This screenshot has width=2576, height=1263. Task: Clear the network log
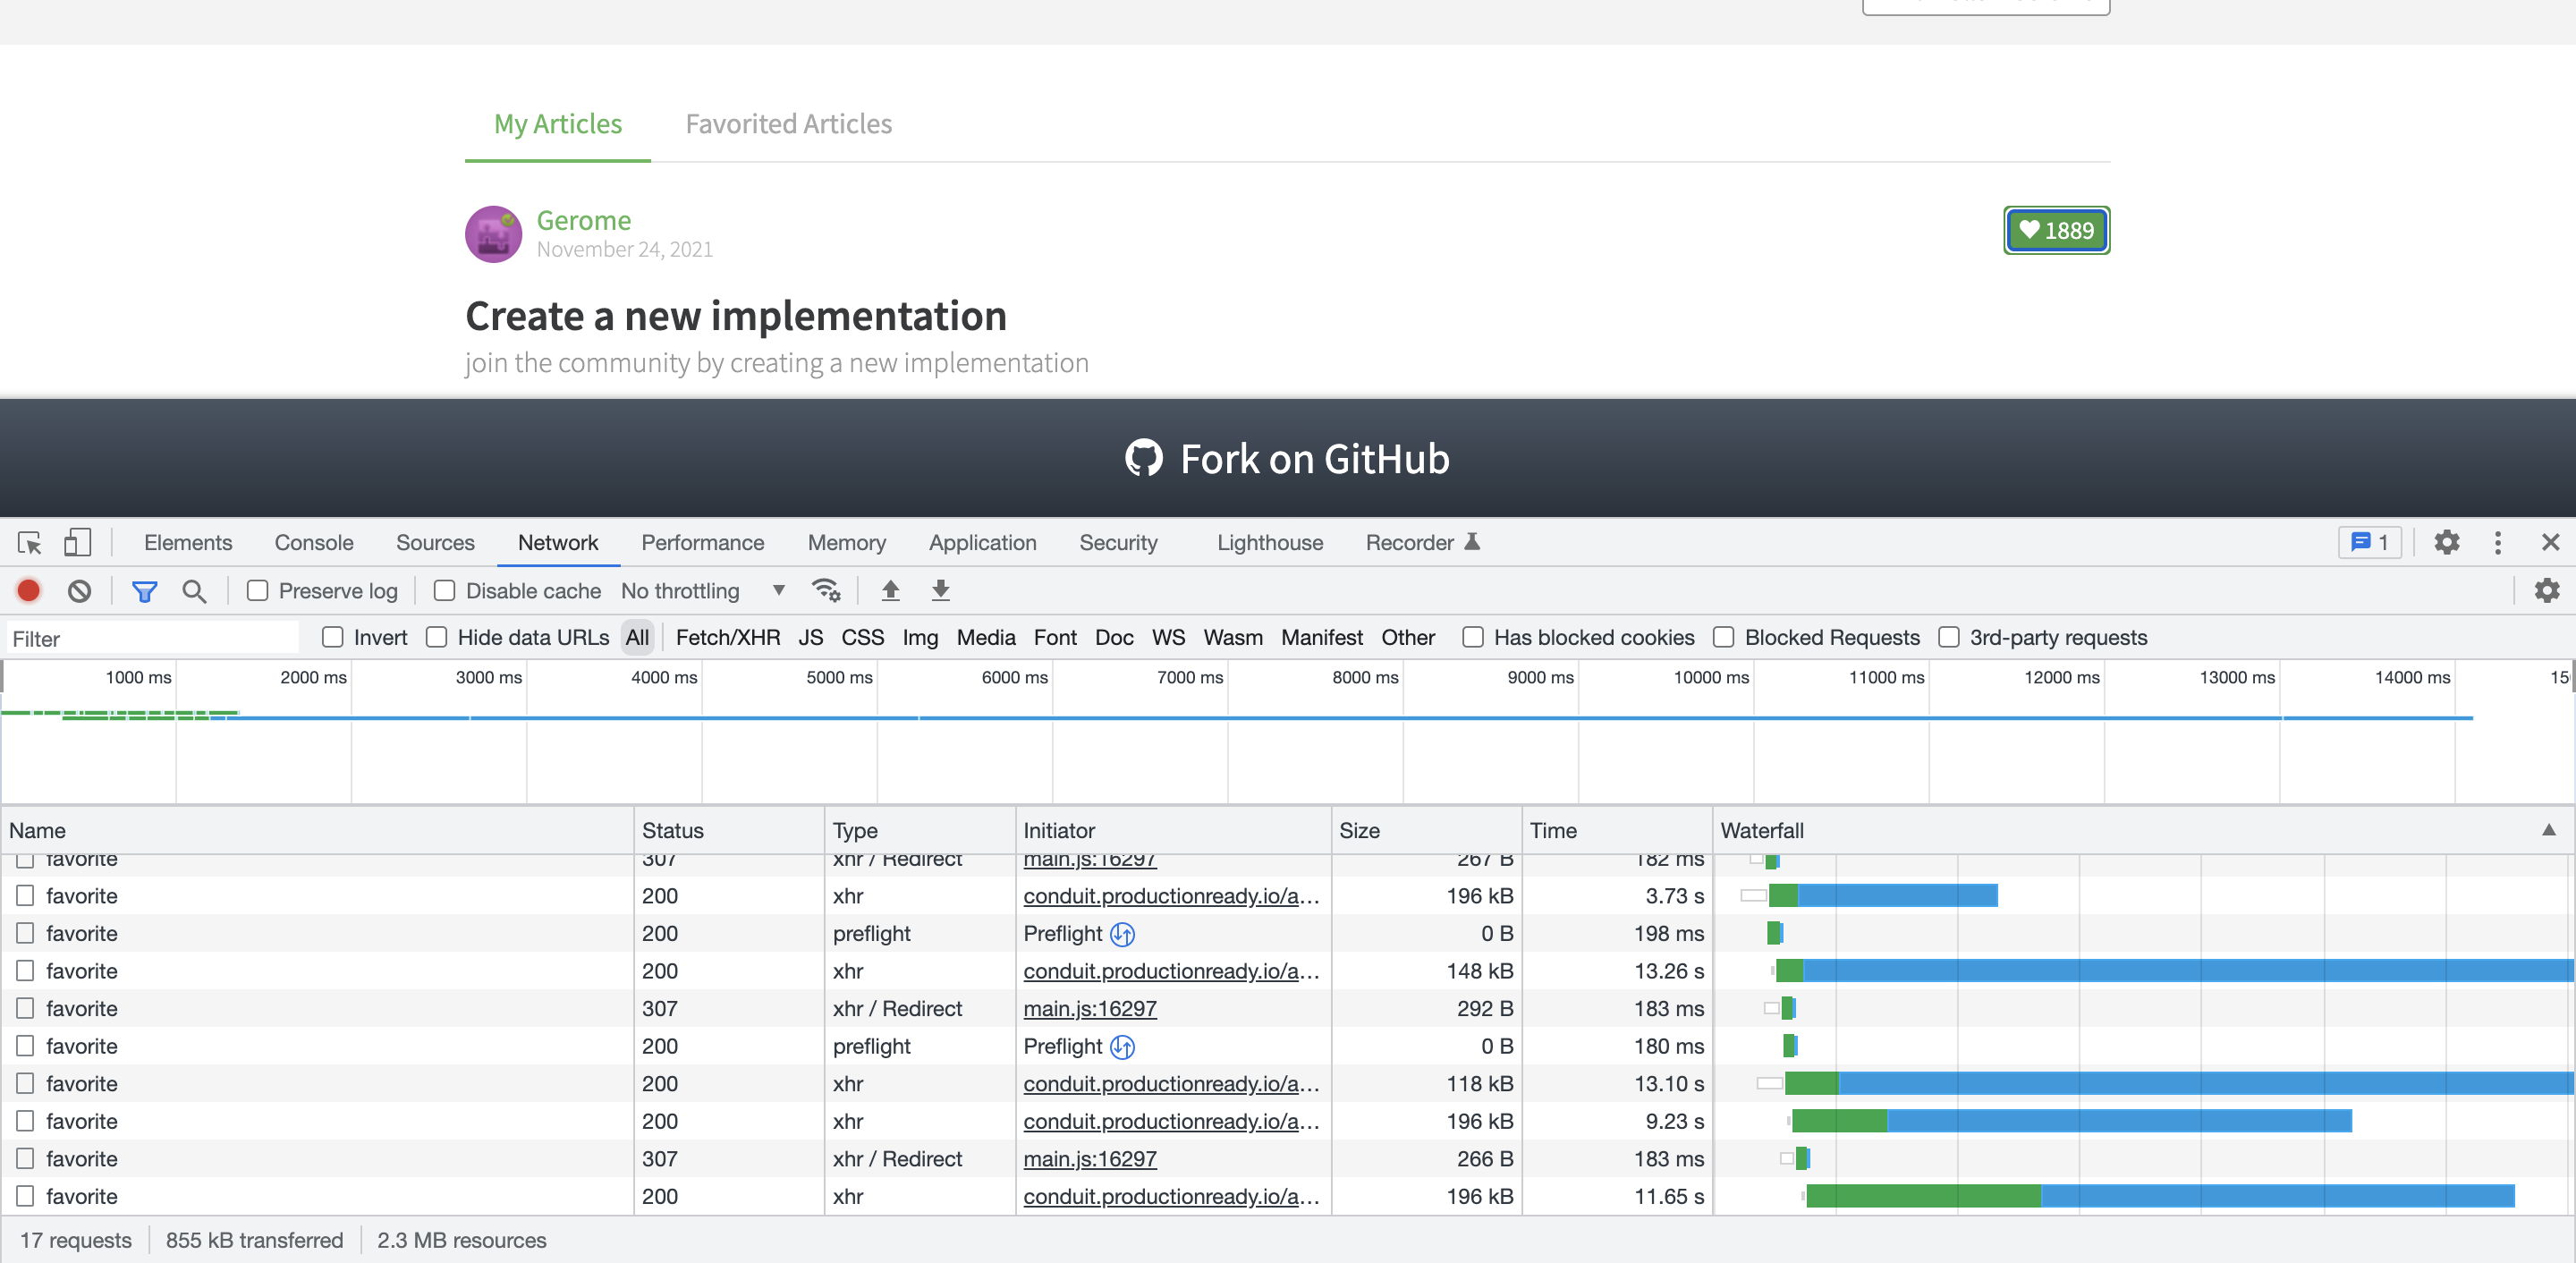(x=79, y=591)
